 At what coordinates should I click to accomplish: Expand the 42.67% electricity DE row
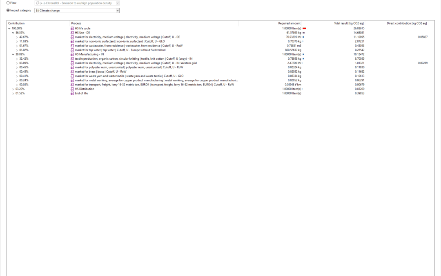click(x=17, y=37)
